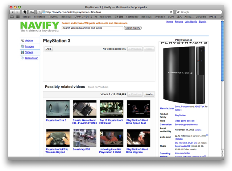The width and height of the screenshot is (232, 171).
Task: Open Smash My PS3 thumbnail
Action: coord(85,138)
